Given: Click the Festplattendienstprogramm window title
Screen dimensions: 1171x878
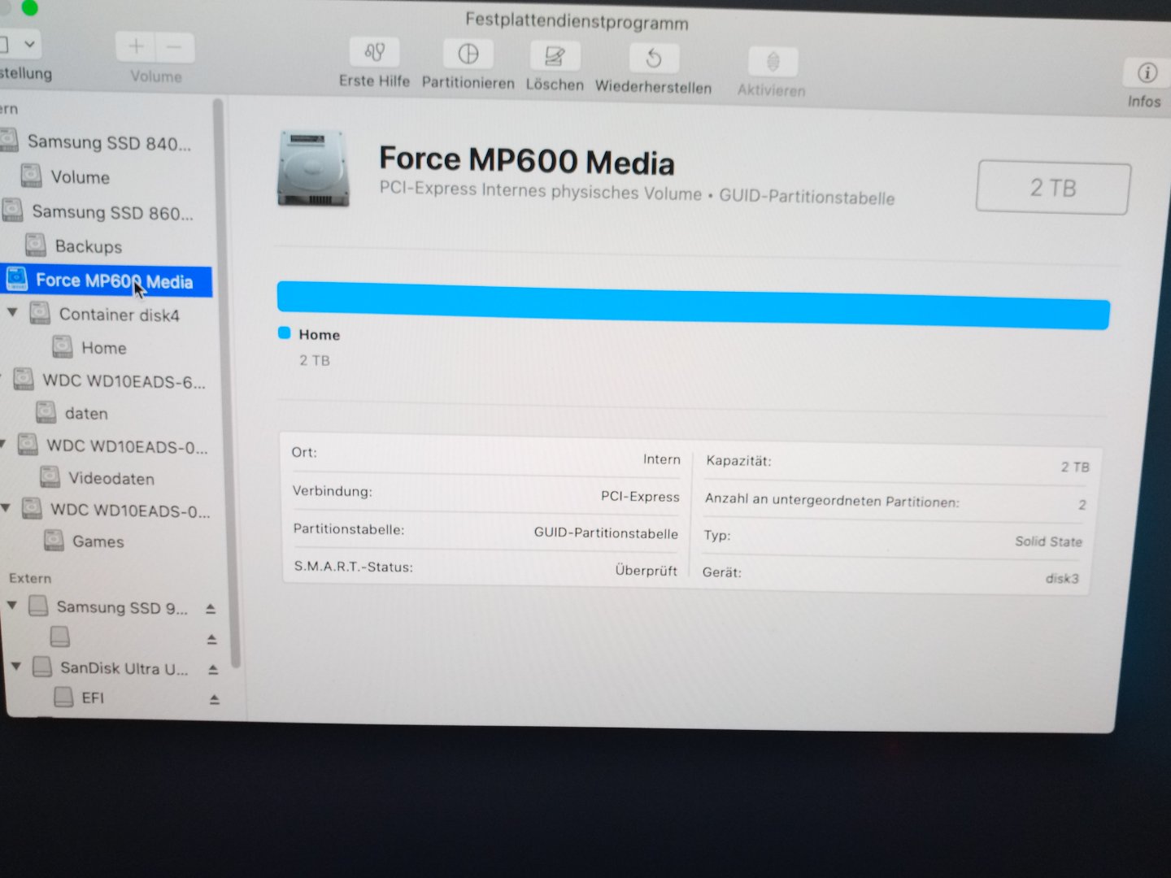Looking at the screenshot, I should [577, 21].
